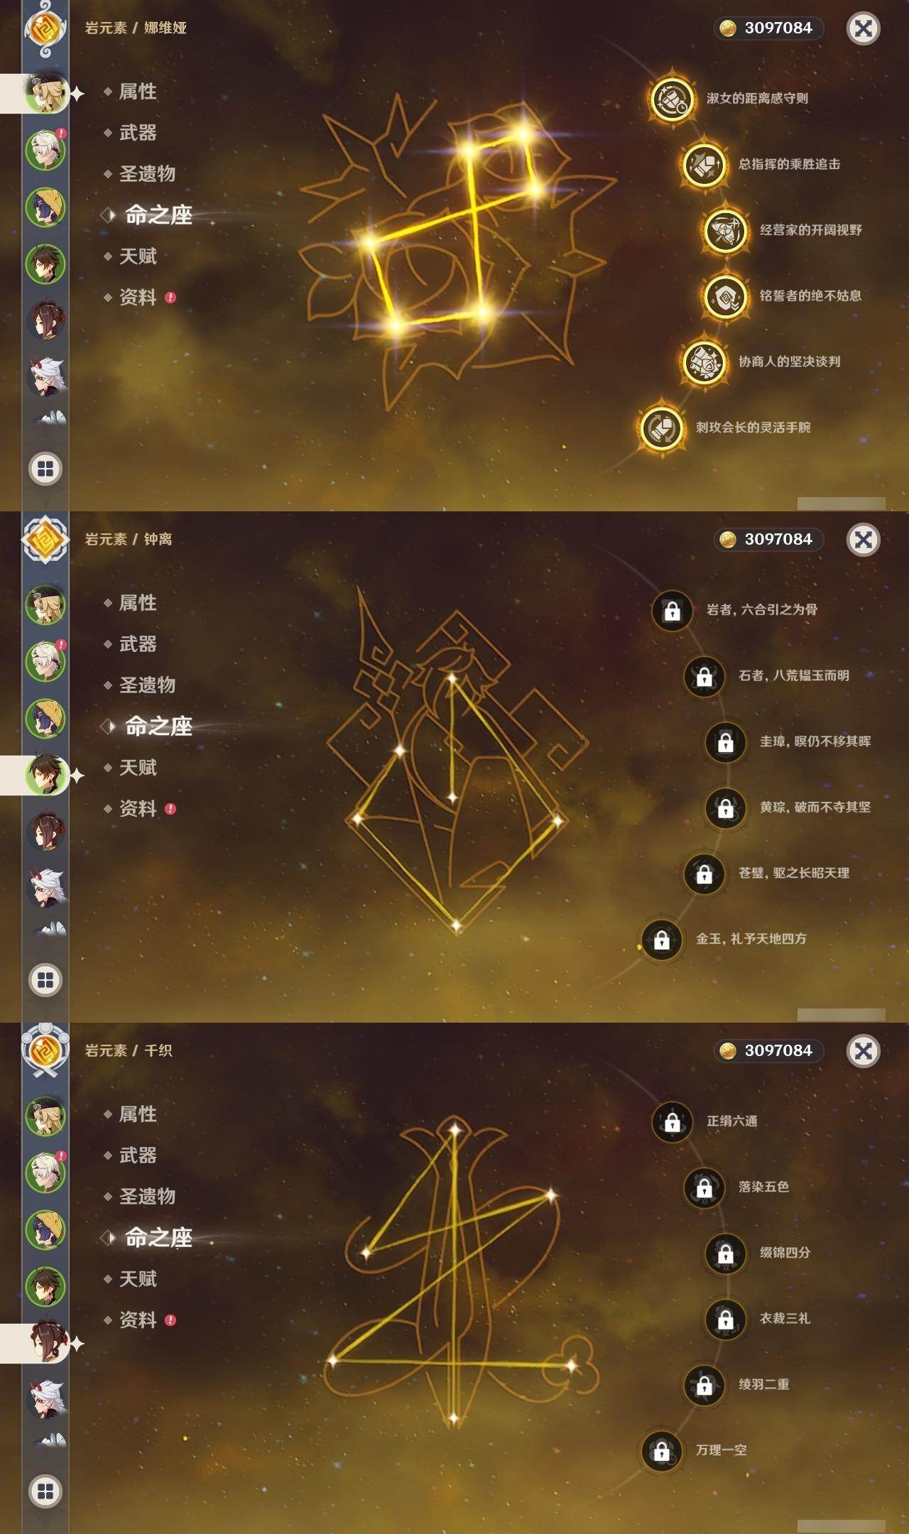Switch to 天赋 tab in Navia's panel
The height and width of the screenshot is (1534, 909).
pos(138,256)
